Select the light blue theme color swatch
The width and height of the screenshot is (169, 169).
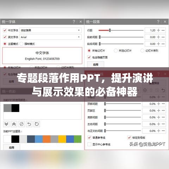point(39,139)
